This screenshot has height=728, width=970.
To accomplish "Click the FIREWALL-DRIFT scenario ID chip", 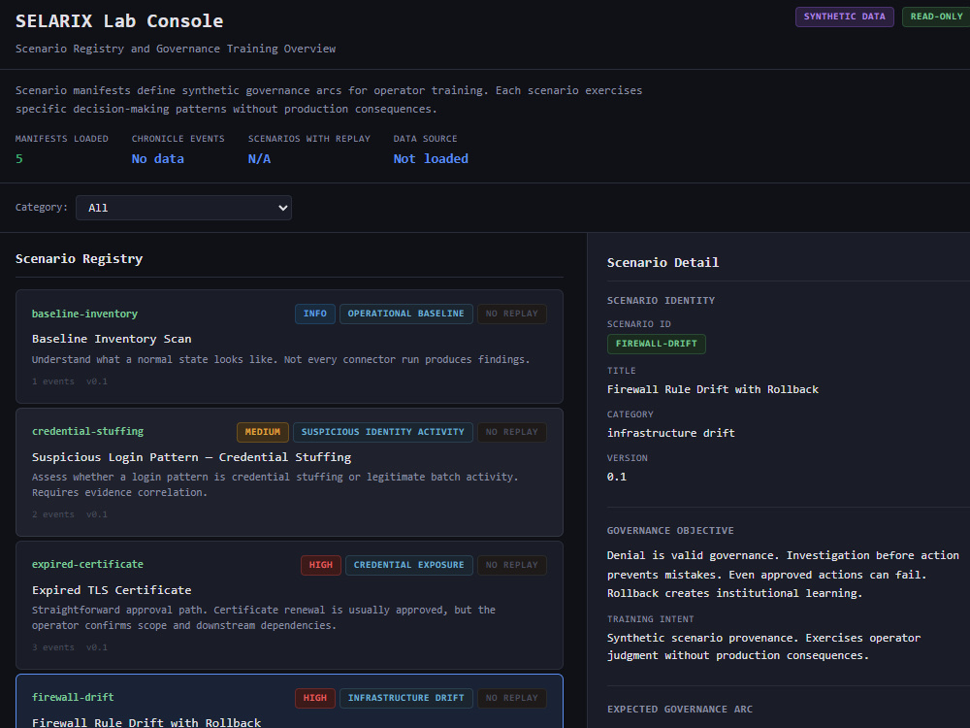I will 657,345.
